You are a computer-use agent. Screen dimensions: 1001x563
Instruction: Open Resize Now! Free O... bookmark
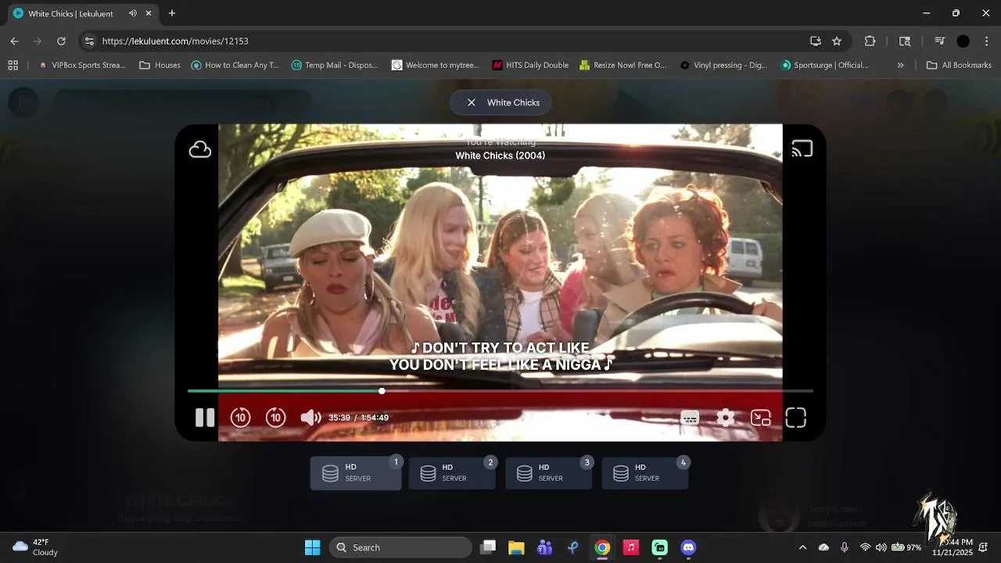coord(622,65)
